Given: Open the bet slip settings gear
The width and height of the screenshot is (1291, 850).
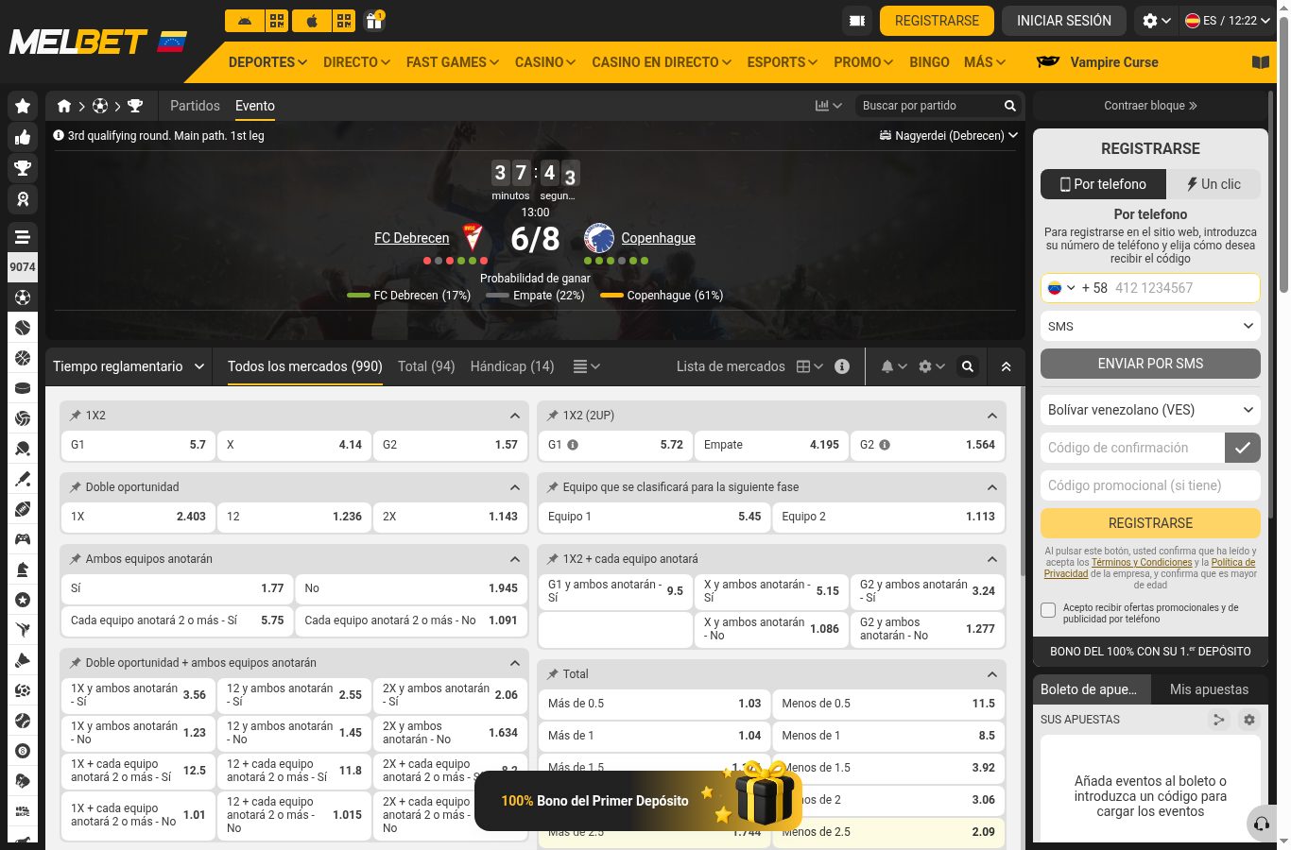Looking at the screenshot, I should pyautogui.click(x=1249, y=720).
